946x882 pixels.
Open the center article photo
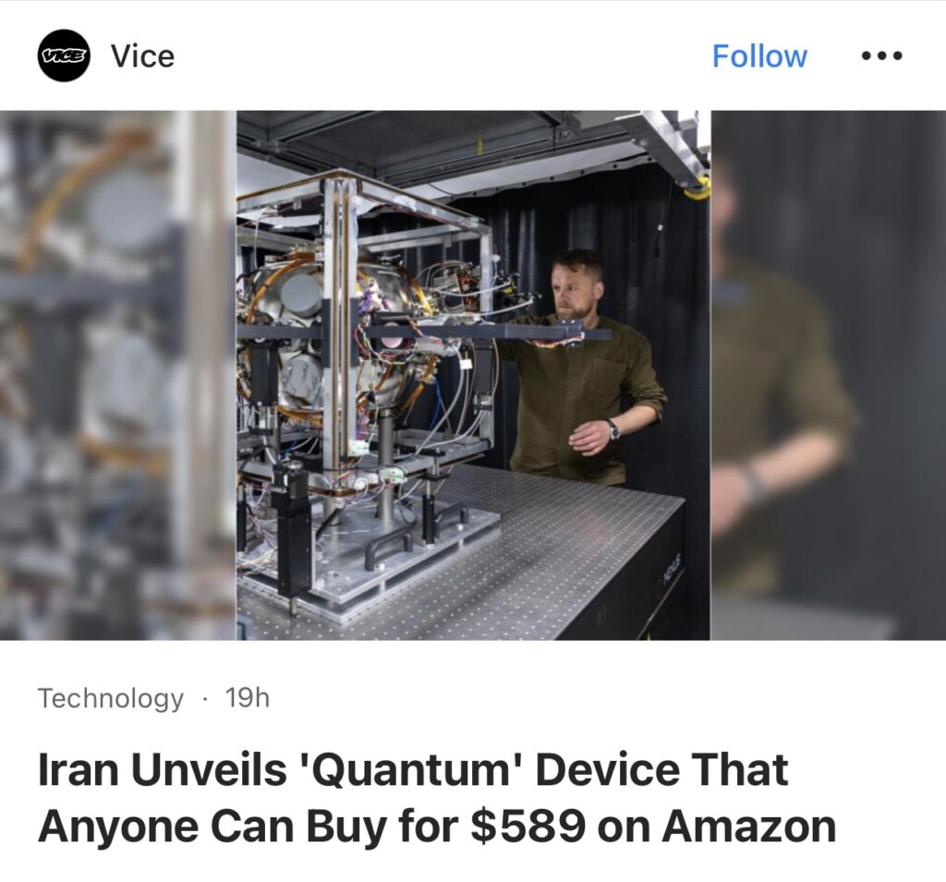[474, 375]
